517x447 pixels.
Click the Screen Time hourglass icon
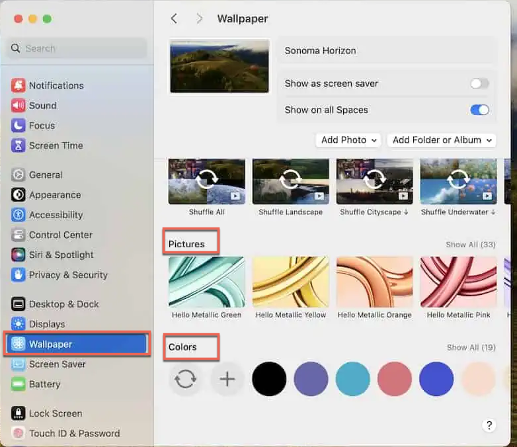tap(18, 145)
